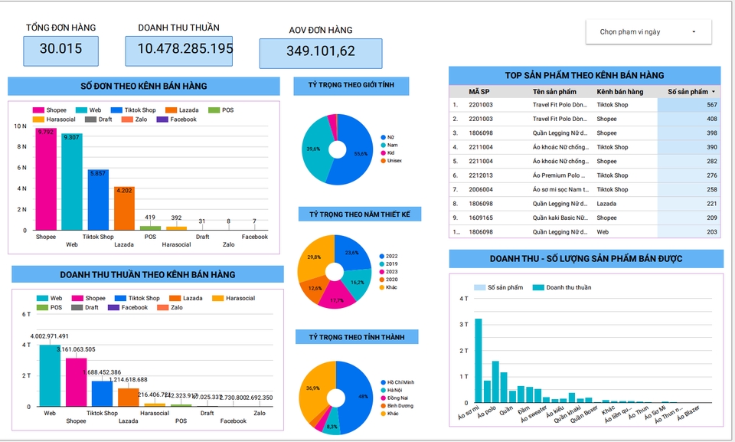Screen dimensions: 735x442
Task: Click the "Hồ Chí Minh" legend entry
Action: point(398,381)
